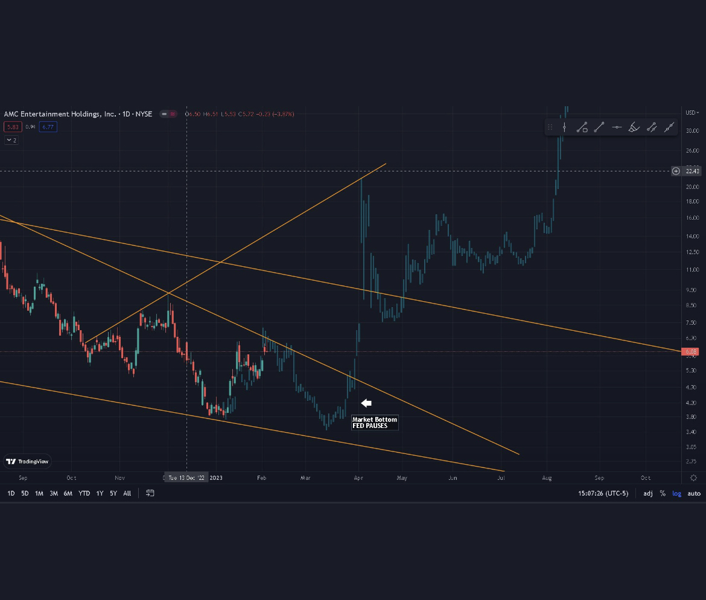Switch range to 6M
Screen dimensions: 706x600
[x=68, y=493]
